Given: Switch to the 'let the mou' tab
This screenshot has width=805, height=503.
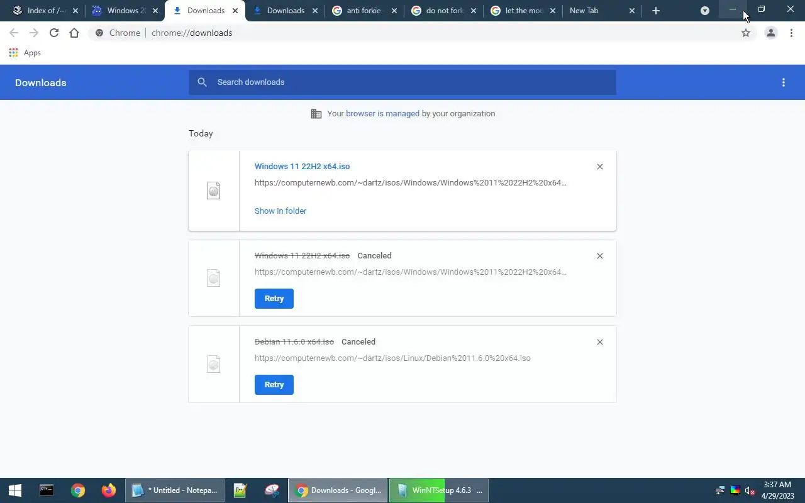Looking at the screenshot, I should (524, 11).
